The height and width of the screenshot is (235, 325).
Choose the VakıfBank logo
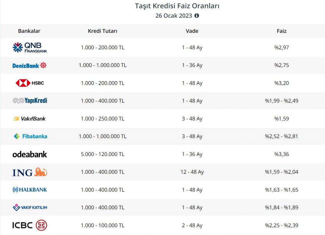coord(30,119)
